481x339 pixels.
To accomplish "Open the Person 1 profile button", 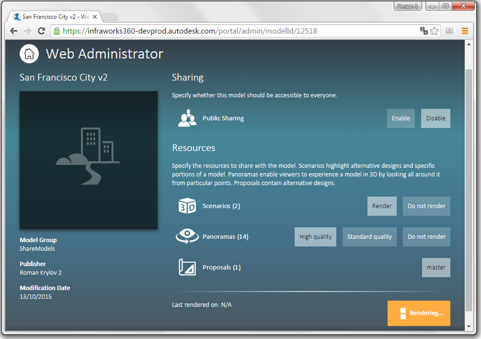I will (407, 6).
